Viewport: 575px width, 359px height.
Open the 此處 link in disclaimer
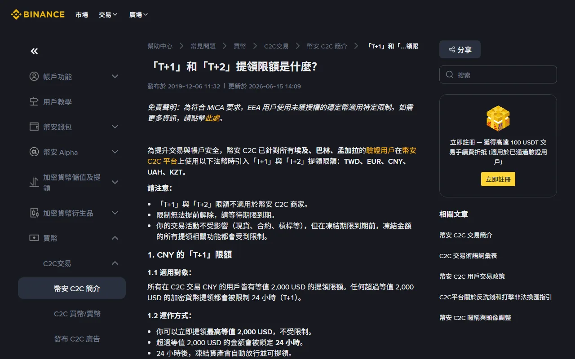point(212,118)
